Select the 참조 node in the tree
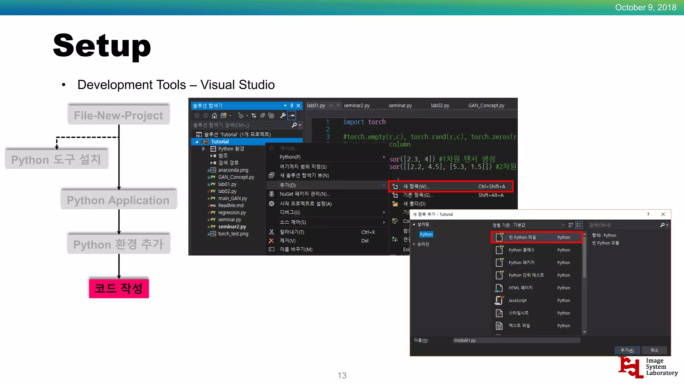The width and height of the screenshot is (684, 384). 223,156
